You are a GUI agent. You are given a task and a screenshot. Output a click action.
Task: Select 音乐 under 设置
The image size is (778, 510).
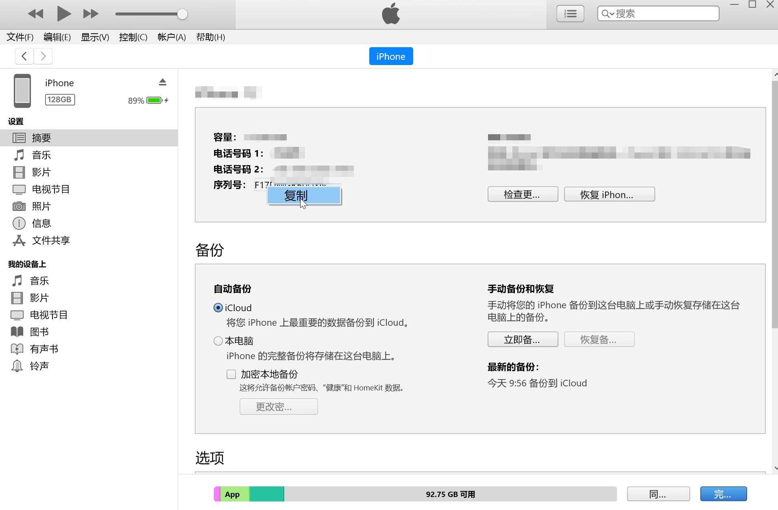tap(89, 155)
